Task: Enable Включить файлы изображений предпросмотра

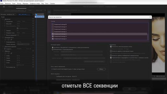Action: [x=111, y=56]
